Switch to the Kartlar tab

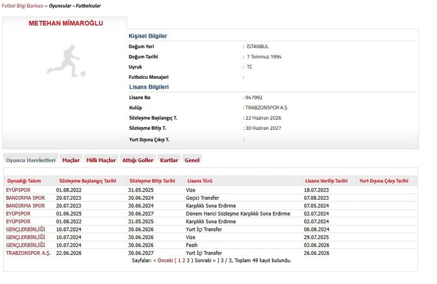[169, 160]
